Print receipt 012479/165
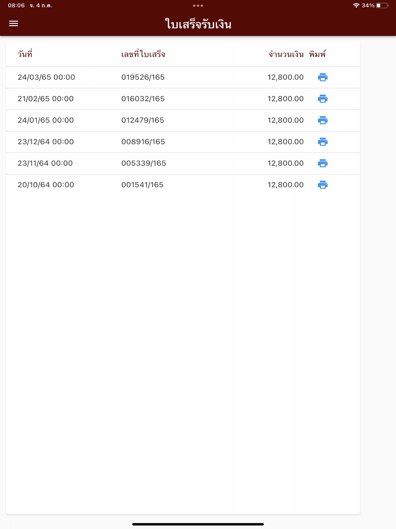The height and width of the screenshot is (529, 396). point(323,120)
